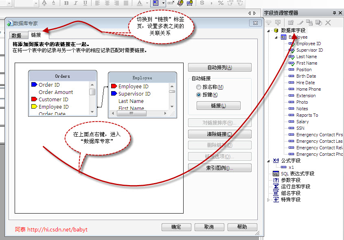Click the lock size/position icon
Image resolution: width=344 pixels, height=240 pixels.
click(x=190, y=3)
